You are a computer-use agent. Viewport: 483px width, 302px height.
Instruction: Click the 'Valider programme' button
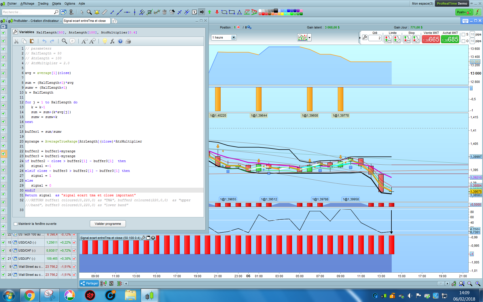click(x=108, y=224)
